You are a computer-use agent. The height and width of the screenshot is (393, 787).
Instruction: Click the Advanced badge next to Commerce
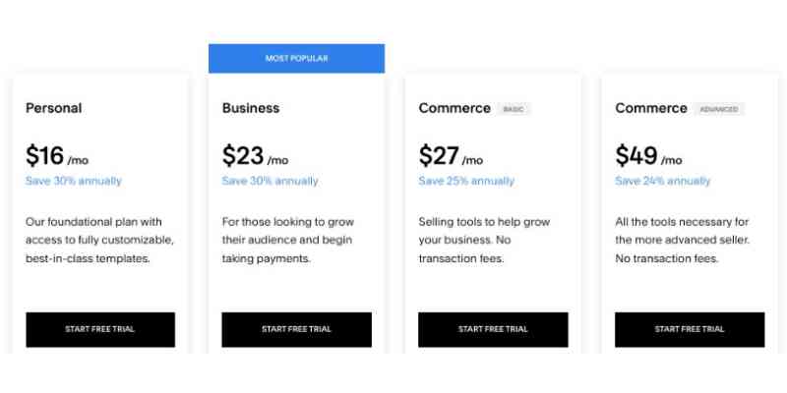click(719, 109)
